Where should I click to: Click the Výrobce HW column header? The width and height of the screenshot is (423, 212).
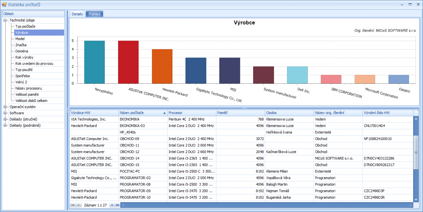tap(93, 113)
